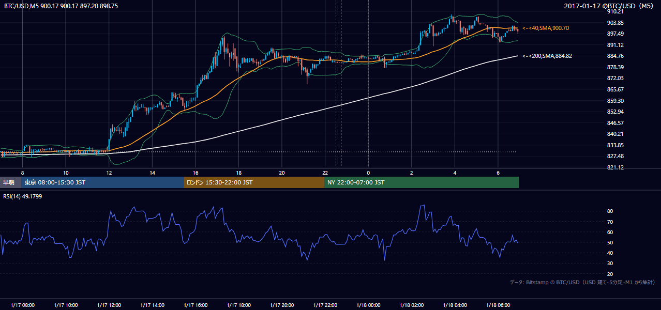The width and height of the screenshot is (661, 310).
Task: Click the 80 level on RSI axis
Action: (x=610, y=211)
